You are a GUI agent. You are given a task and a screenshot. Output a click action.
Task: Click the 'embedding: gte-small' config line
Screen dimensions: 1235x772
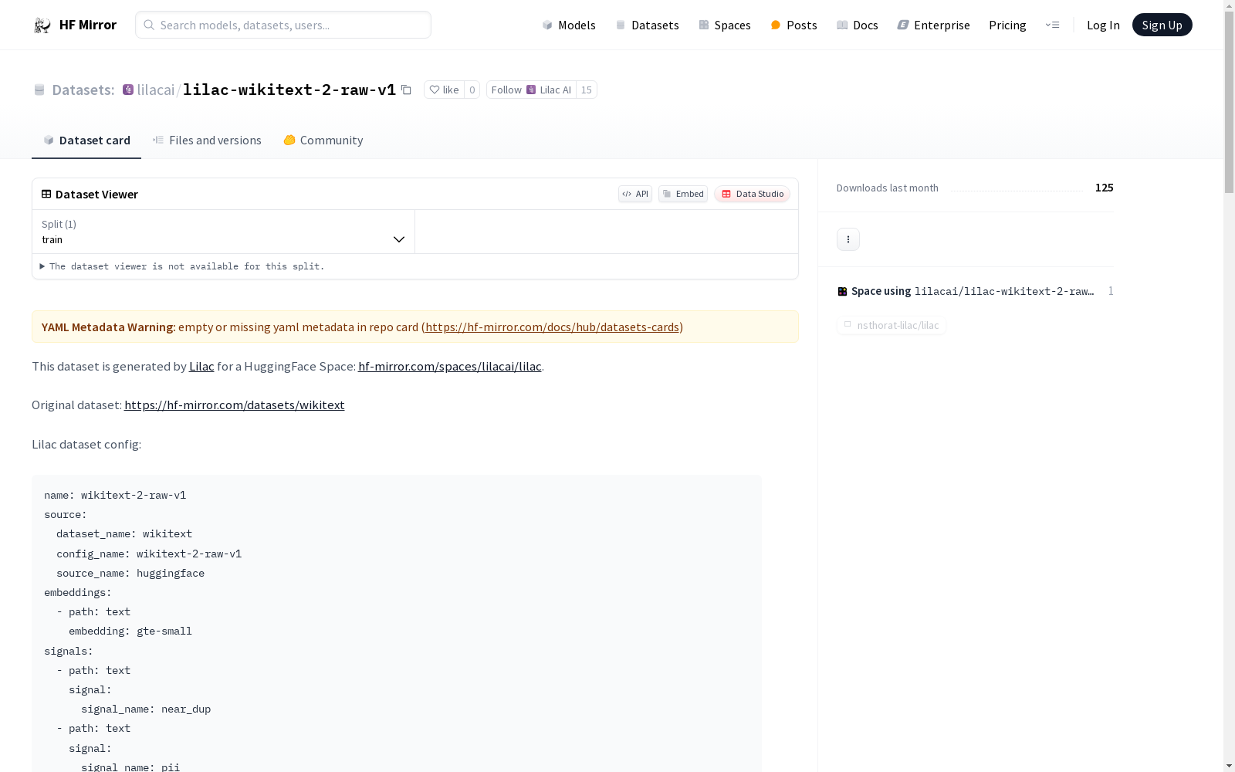point(130,631)
